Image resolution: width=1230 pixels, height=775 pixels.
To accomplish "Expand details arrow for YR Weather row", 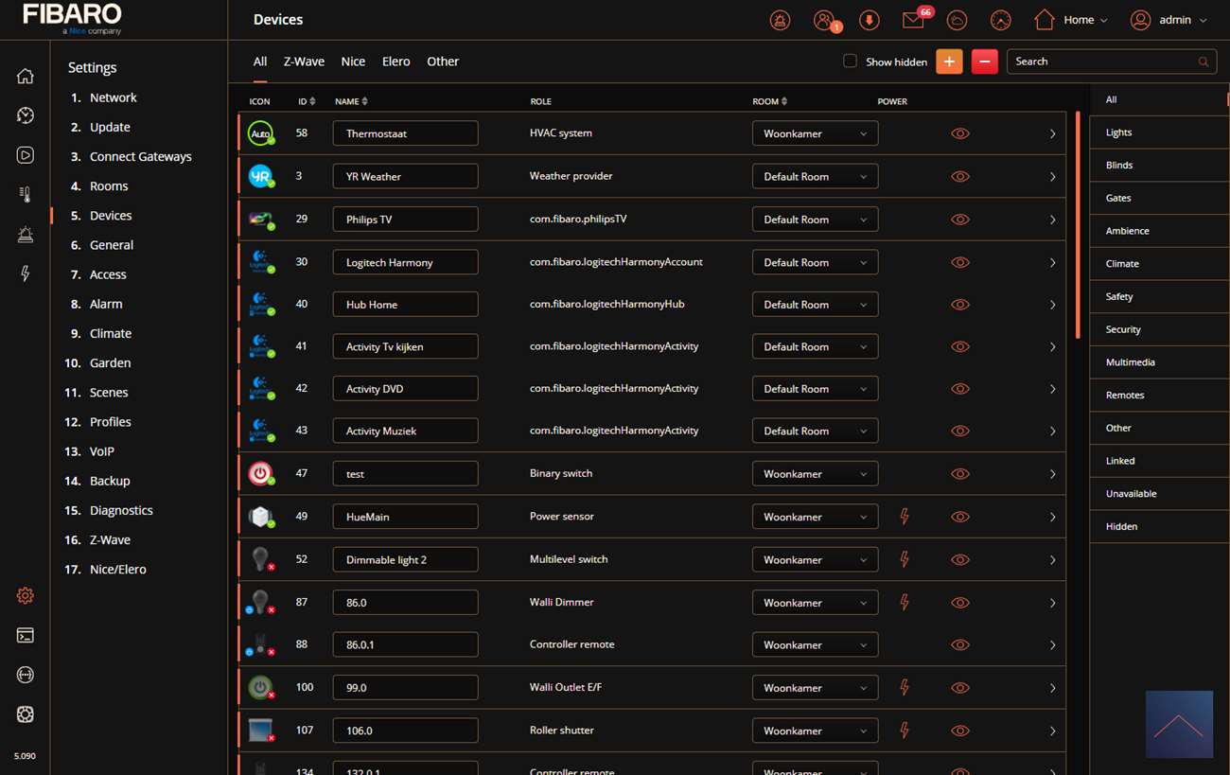I will click(x=1052, y=177).
